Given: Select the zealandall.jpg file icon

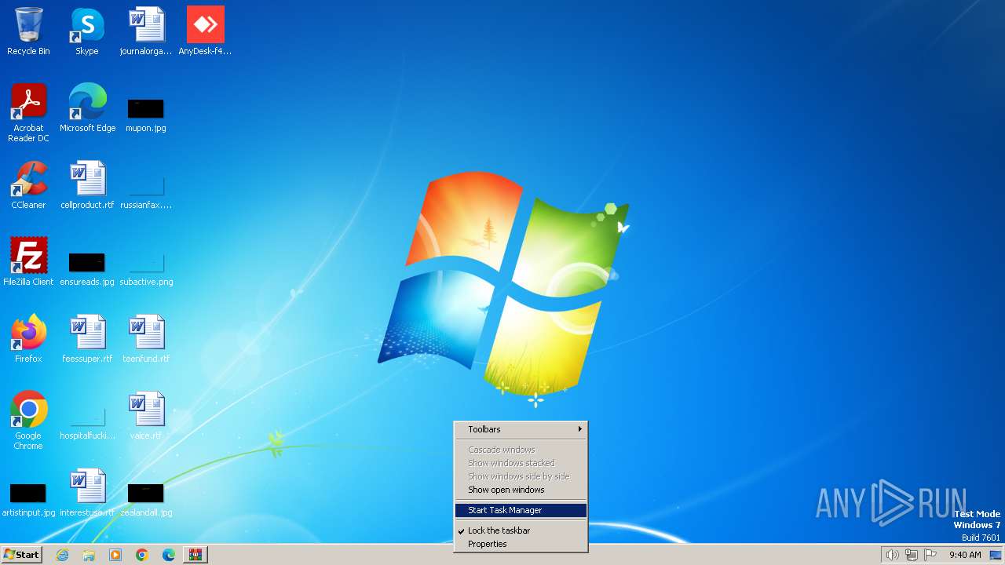Looking at the screenshot, I should click(146, 500).
